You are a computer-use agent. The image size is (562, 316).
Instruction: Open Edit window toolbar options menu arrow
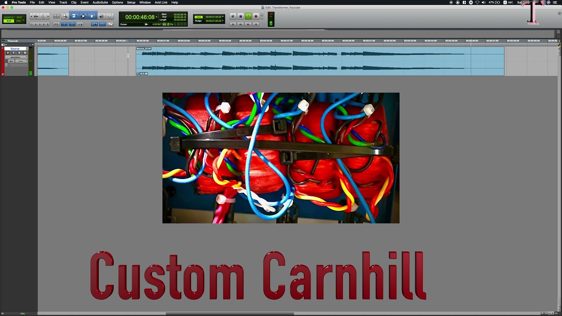[x=559, y=13]
